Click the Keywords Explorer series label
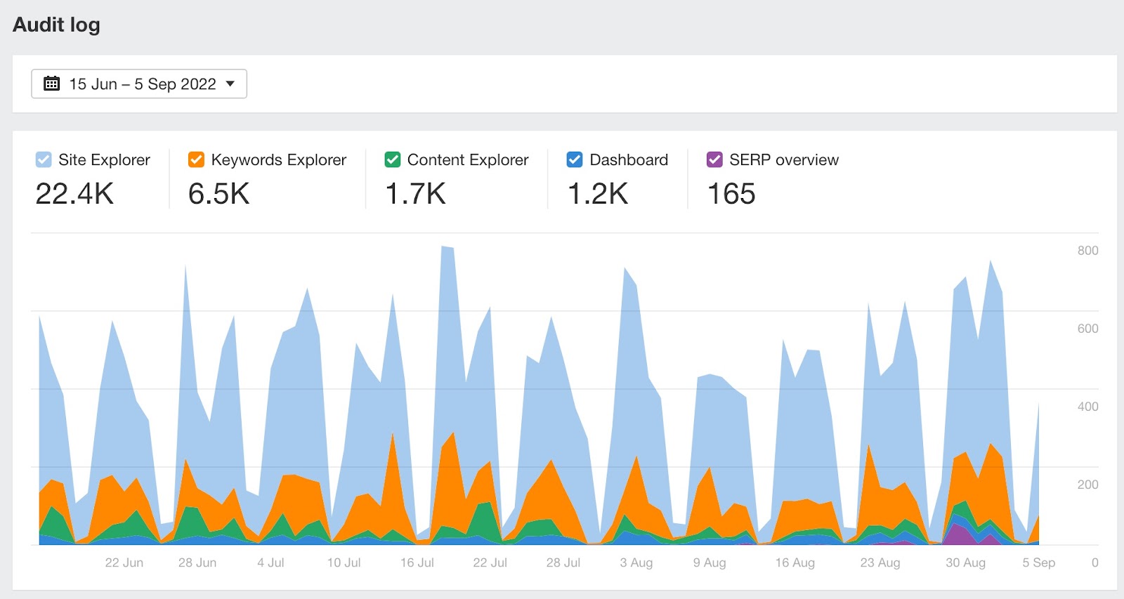 [x=278, y=160]
